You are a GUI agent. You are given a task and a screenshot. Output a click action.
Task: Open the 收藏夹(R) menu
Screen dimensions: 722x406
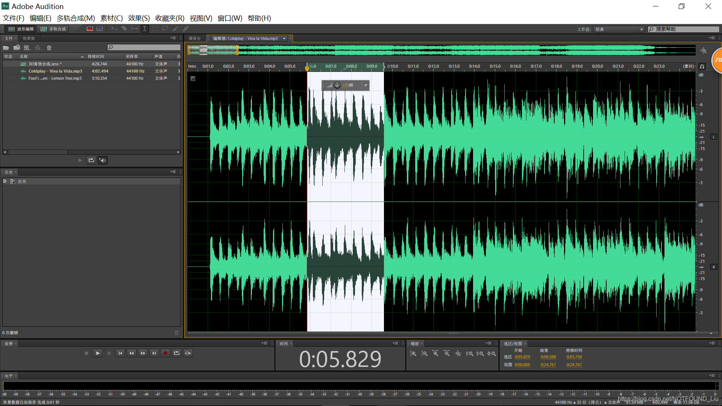tap(170, 18)
